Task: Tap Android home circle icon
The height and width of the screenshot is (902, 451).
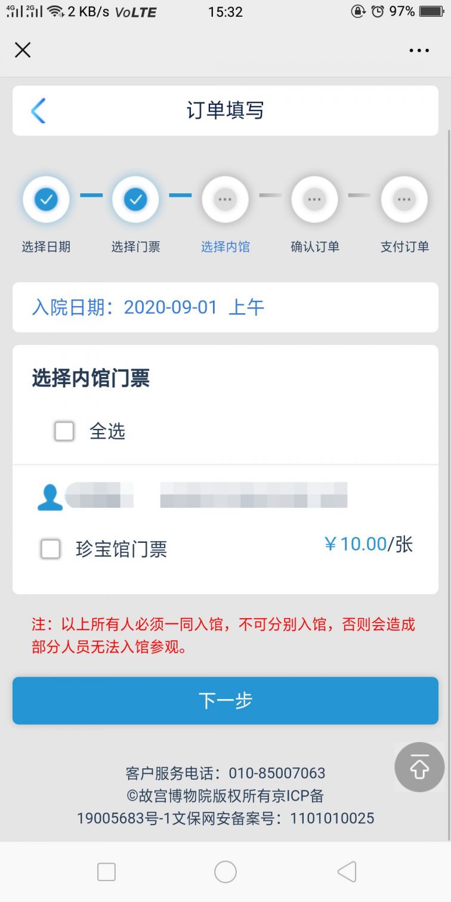Action: tap(225, 872)
